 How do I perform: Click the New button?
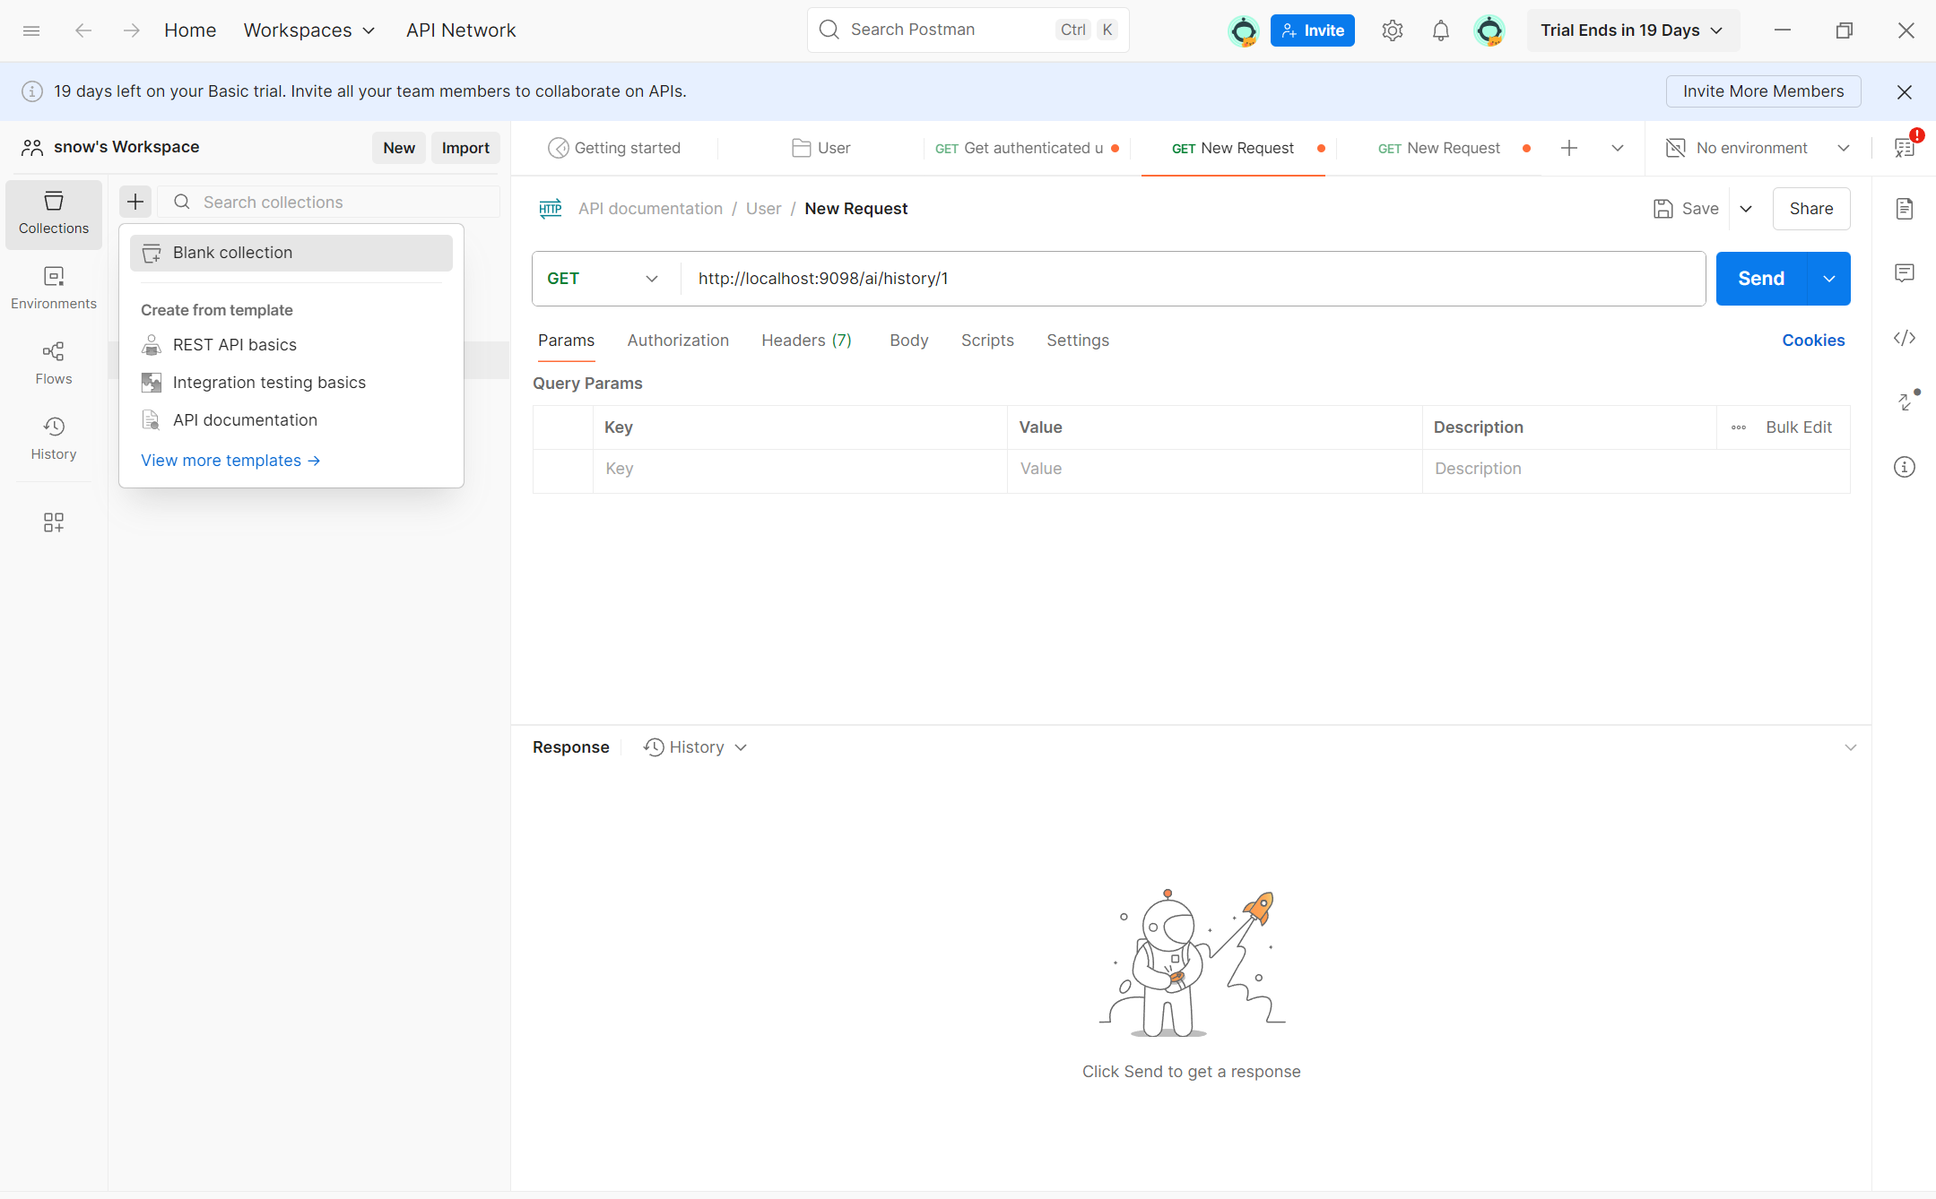[x=399, y=148]
